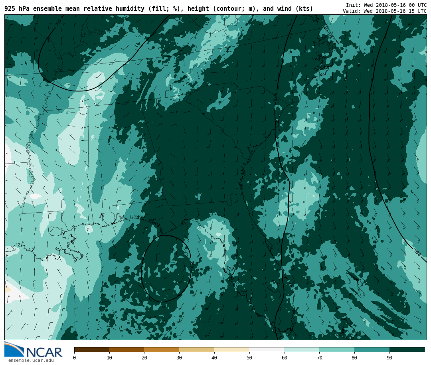The height and width of the screenshot is (365, 431).
Task: Click inside the closed contour over the Gulf
Action: point(166,269)
